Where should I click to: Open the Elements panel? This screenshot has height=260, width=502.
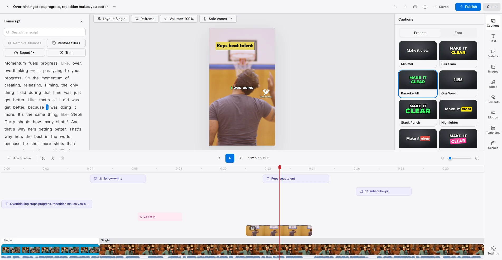[493, 99]
